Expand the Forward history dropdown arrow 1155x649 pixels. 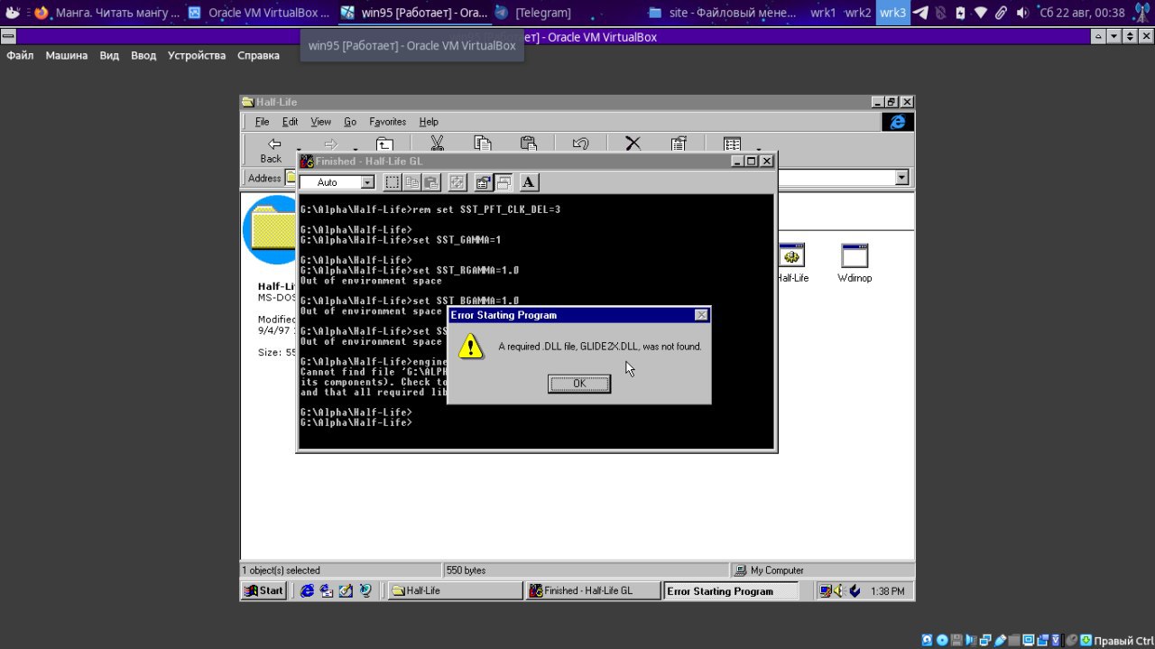tap(355, 150)
